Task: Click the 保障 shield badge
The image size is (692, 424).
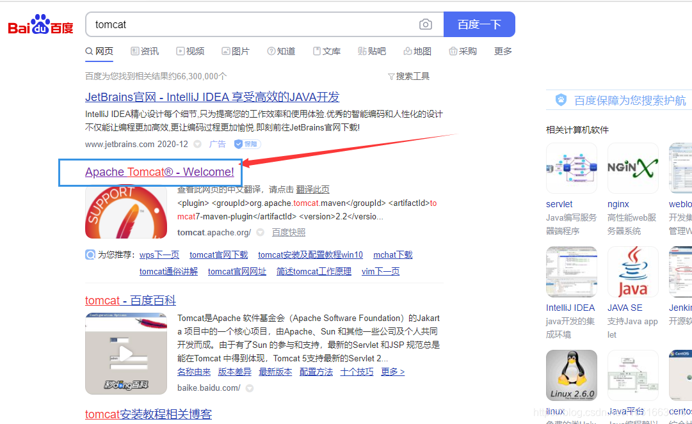Action: click(247, 144)
